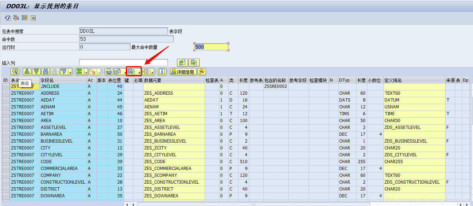The image size is (473, 206).
Task: Click the 字段名 column header
Action: point(63,80)
